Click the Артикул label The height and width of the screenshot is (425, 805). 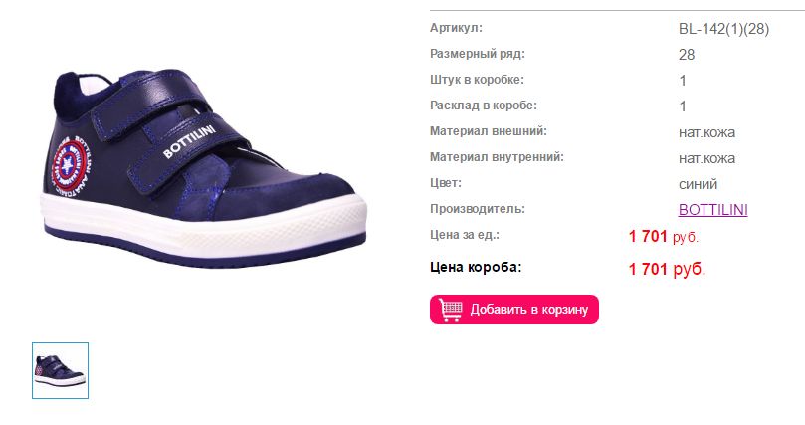pyautogui.click(x=456, y=28)
